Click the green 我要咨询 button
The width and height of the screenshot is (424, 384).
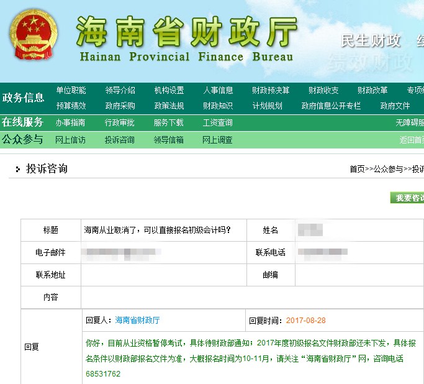coord(407,198)
